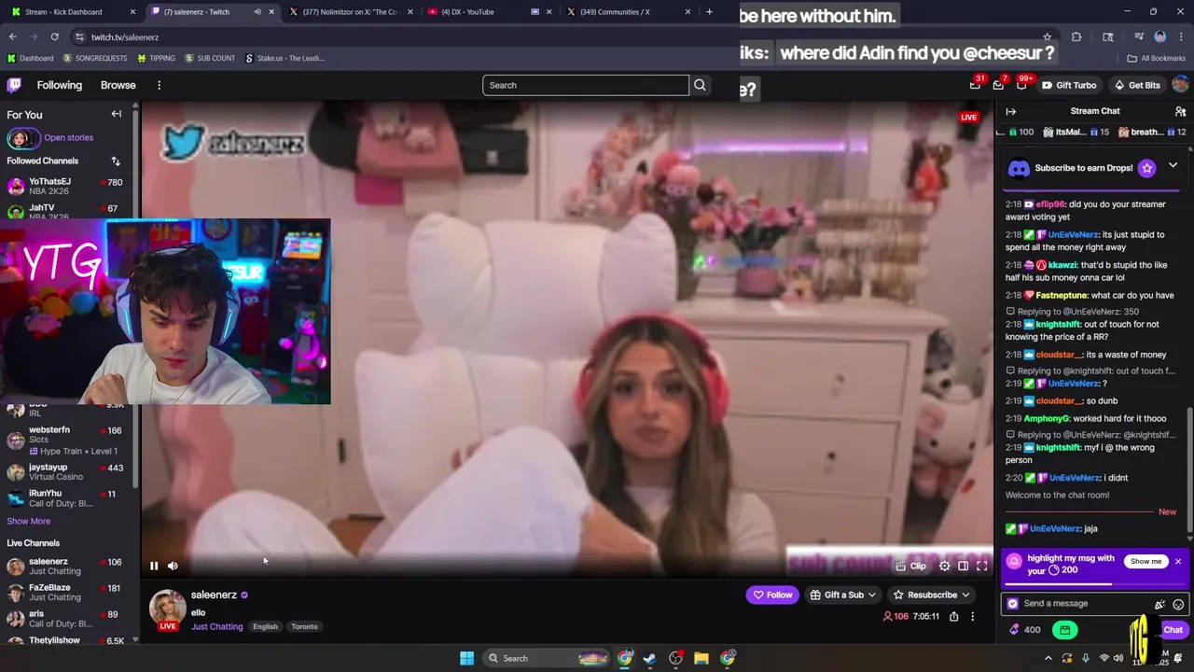Open the whispers inbox icon with 7 badge
The height and width of the screenshot is (672, 1194).
click(x=998, y=85)
